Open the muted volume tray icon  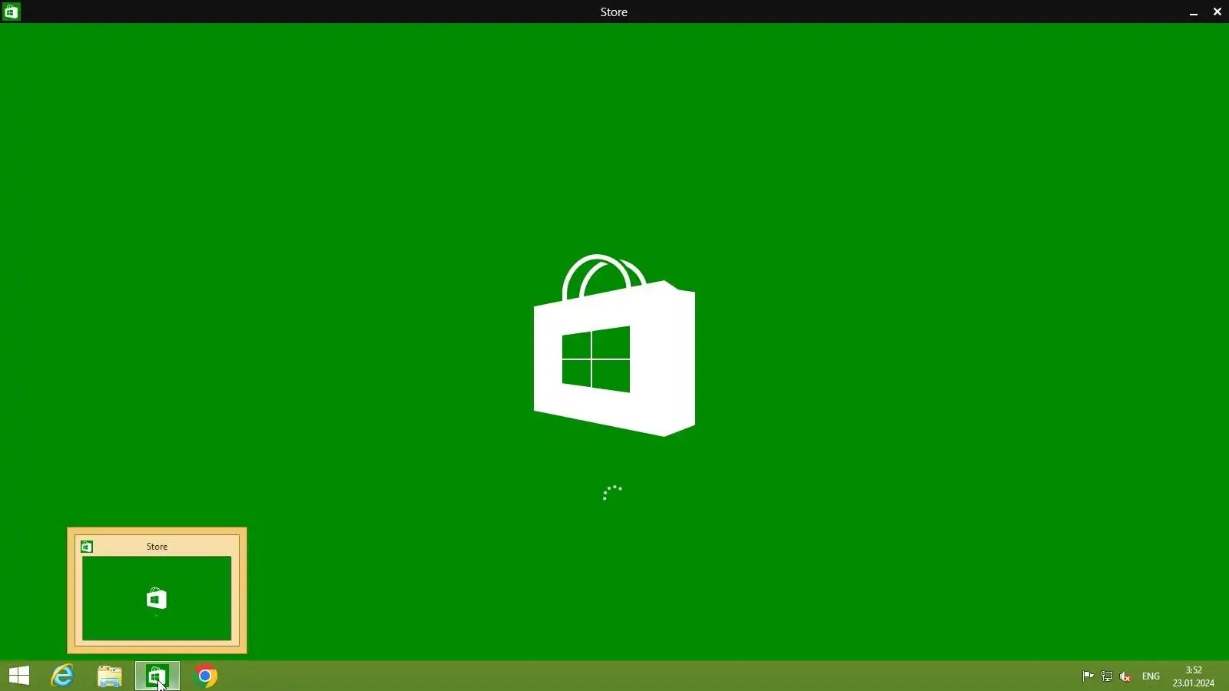[1126, 676]
